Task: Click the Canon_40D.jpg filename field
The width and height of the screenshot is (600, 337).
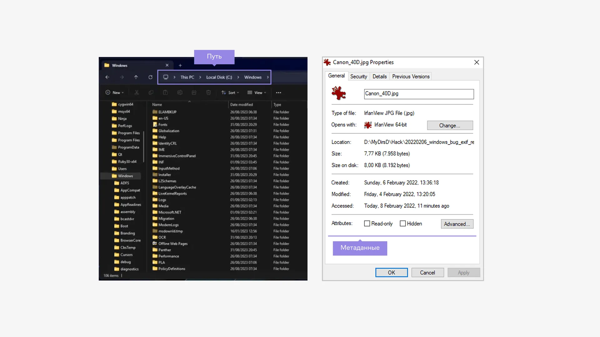Action: 418,94
